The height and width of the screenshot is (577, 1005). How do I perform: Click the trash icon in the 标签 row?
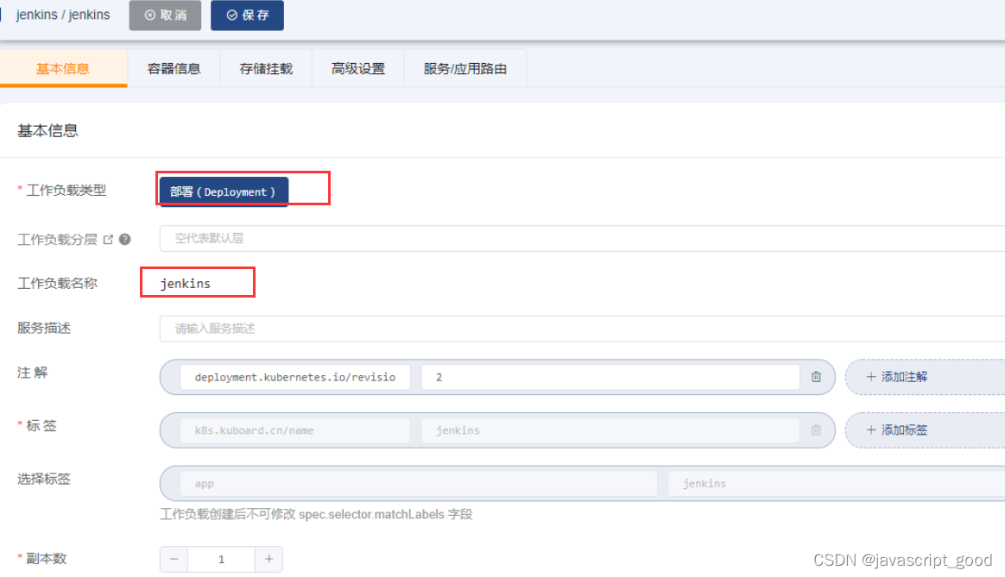click(x=816, y=430)
